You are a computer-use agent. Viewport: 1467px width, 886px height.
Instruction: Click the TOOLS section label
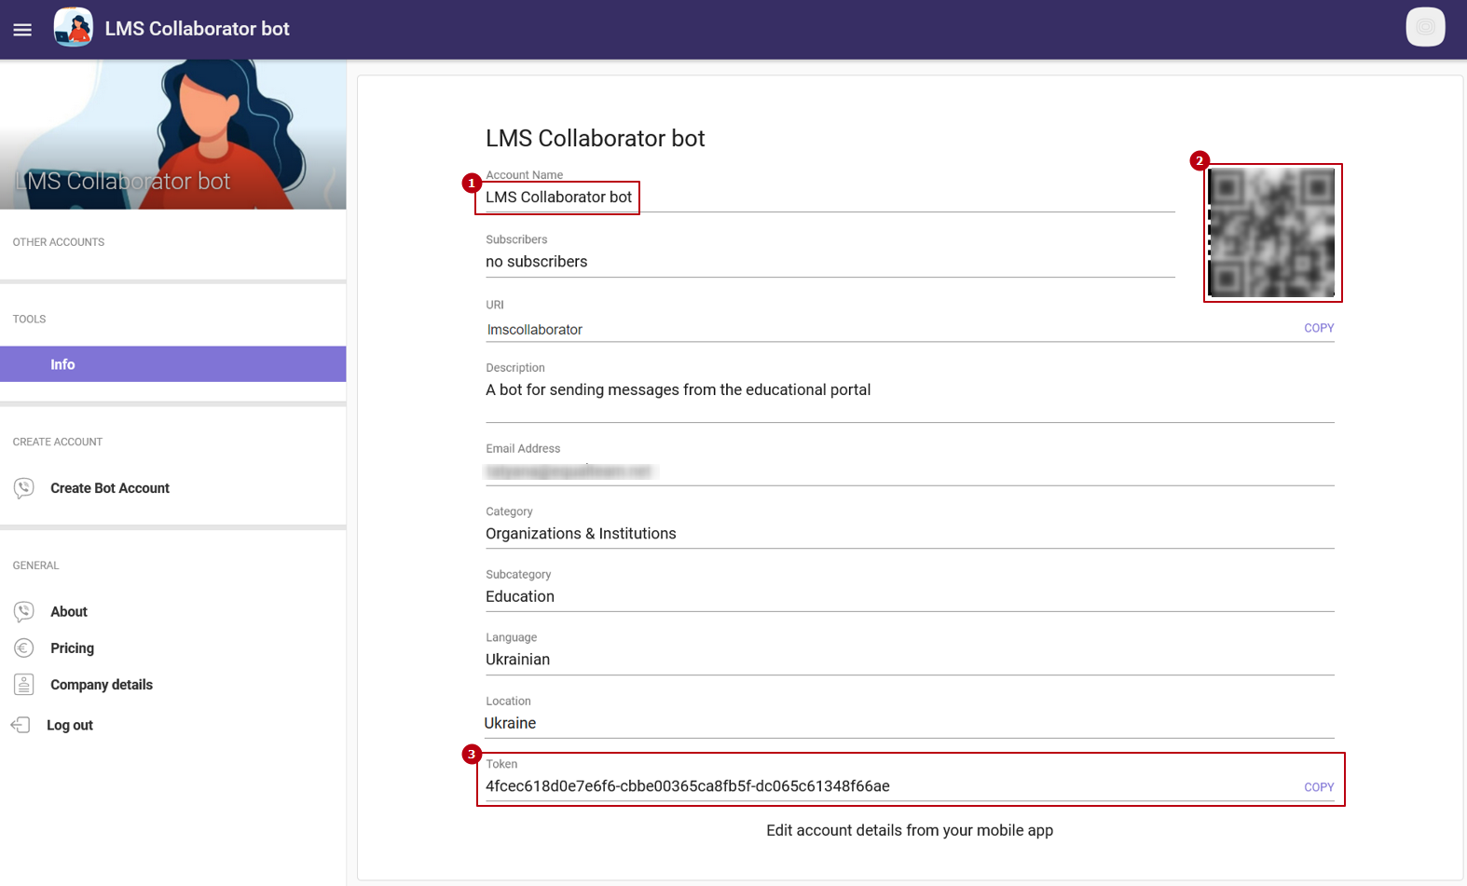point(29,320)
